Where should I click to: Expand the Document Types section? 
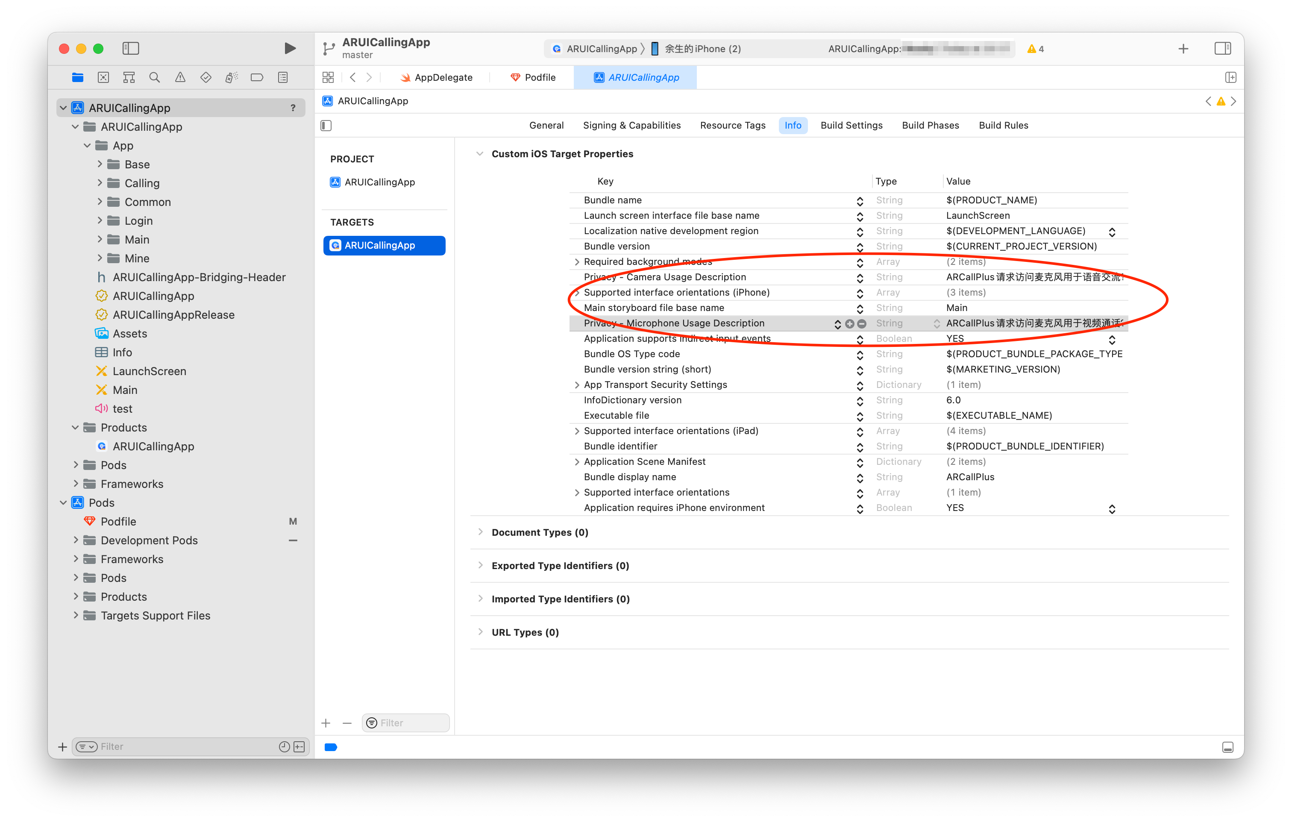[480, 532]
